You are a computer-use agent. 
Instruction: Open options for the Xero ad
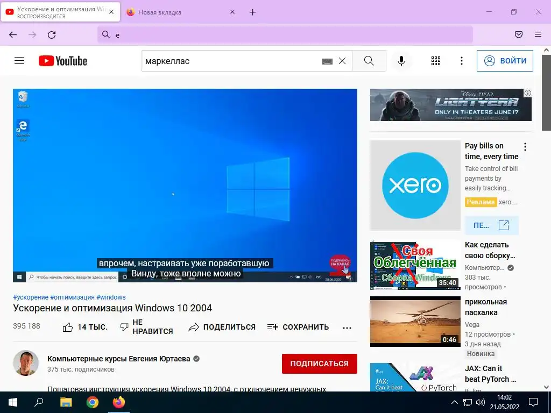(525, 147)
